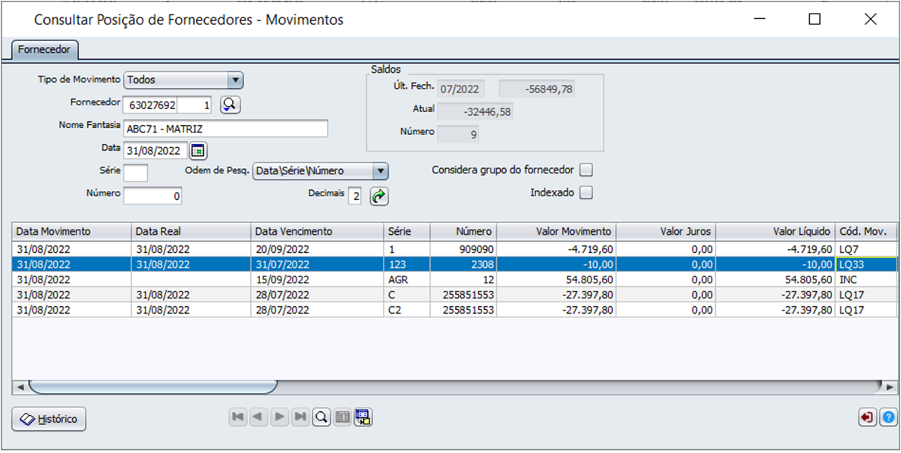901x453 pixels.
Task: Open the Tipo de Movimento dropdown
Action: (x=184, y=80)
